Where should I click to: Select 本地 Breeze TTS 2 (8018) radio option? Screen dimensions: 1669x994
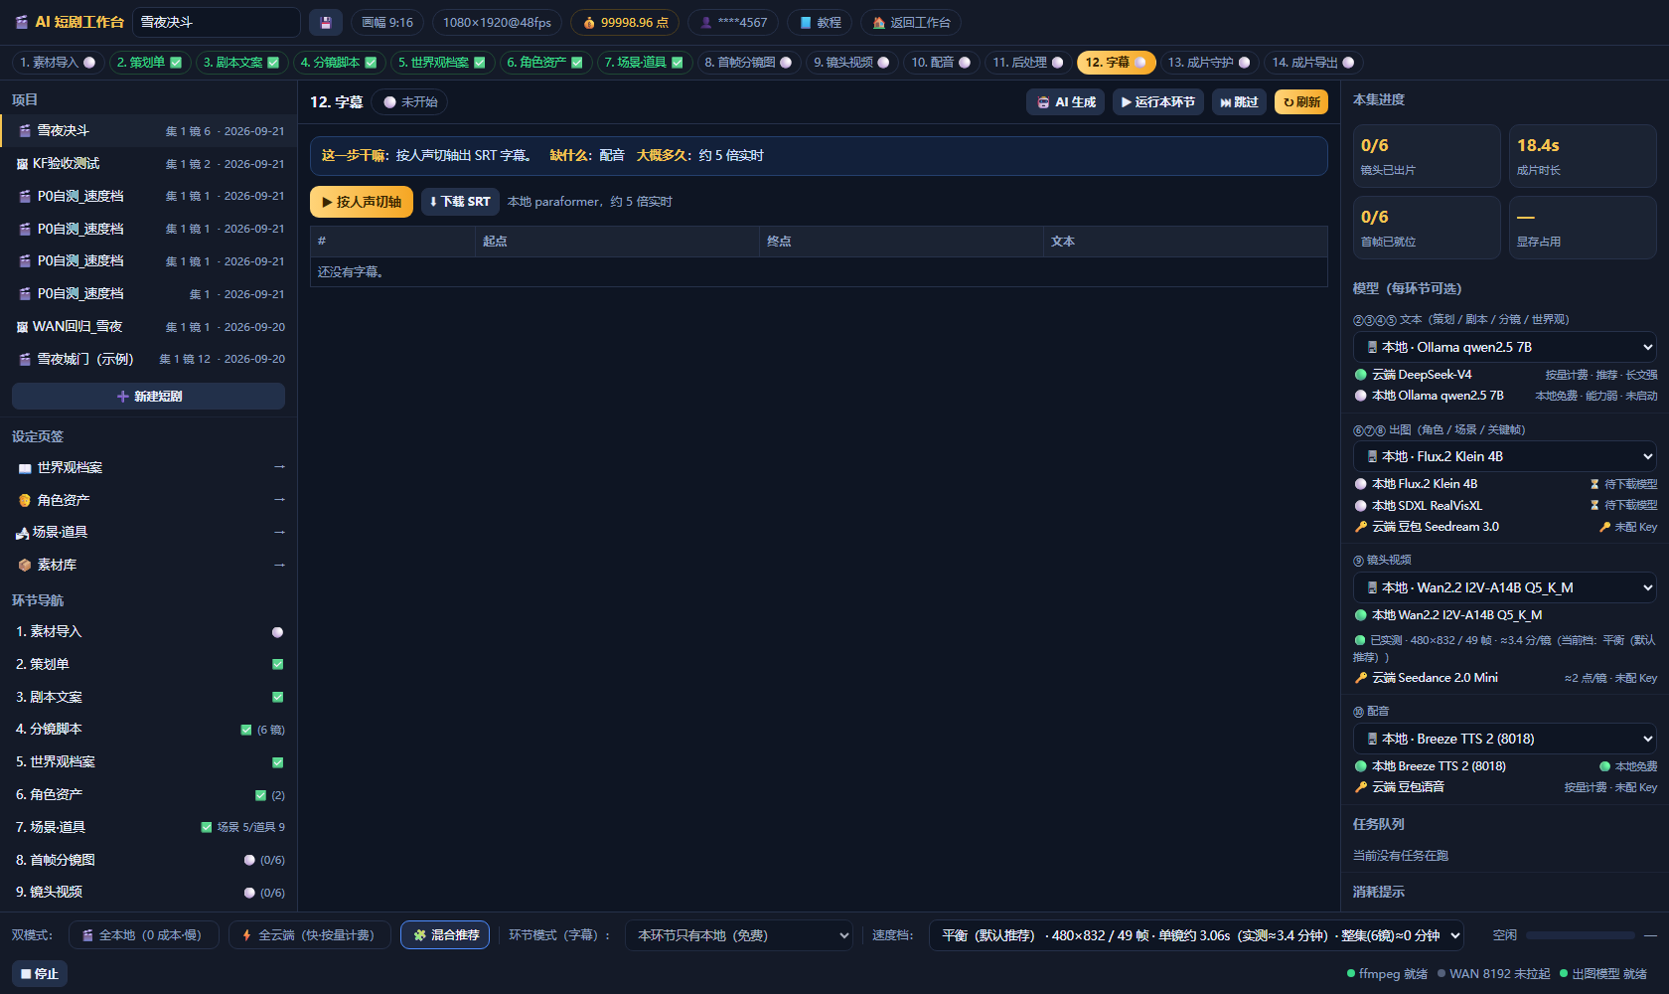click(x=1361, y=766)
